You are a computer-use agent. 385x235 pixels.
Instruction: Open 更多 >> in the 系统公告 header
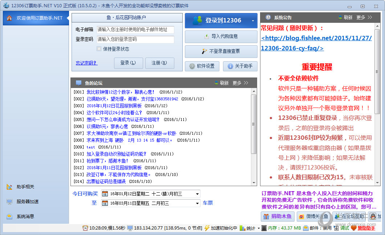click(364, 17)
